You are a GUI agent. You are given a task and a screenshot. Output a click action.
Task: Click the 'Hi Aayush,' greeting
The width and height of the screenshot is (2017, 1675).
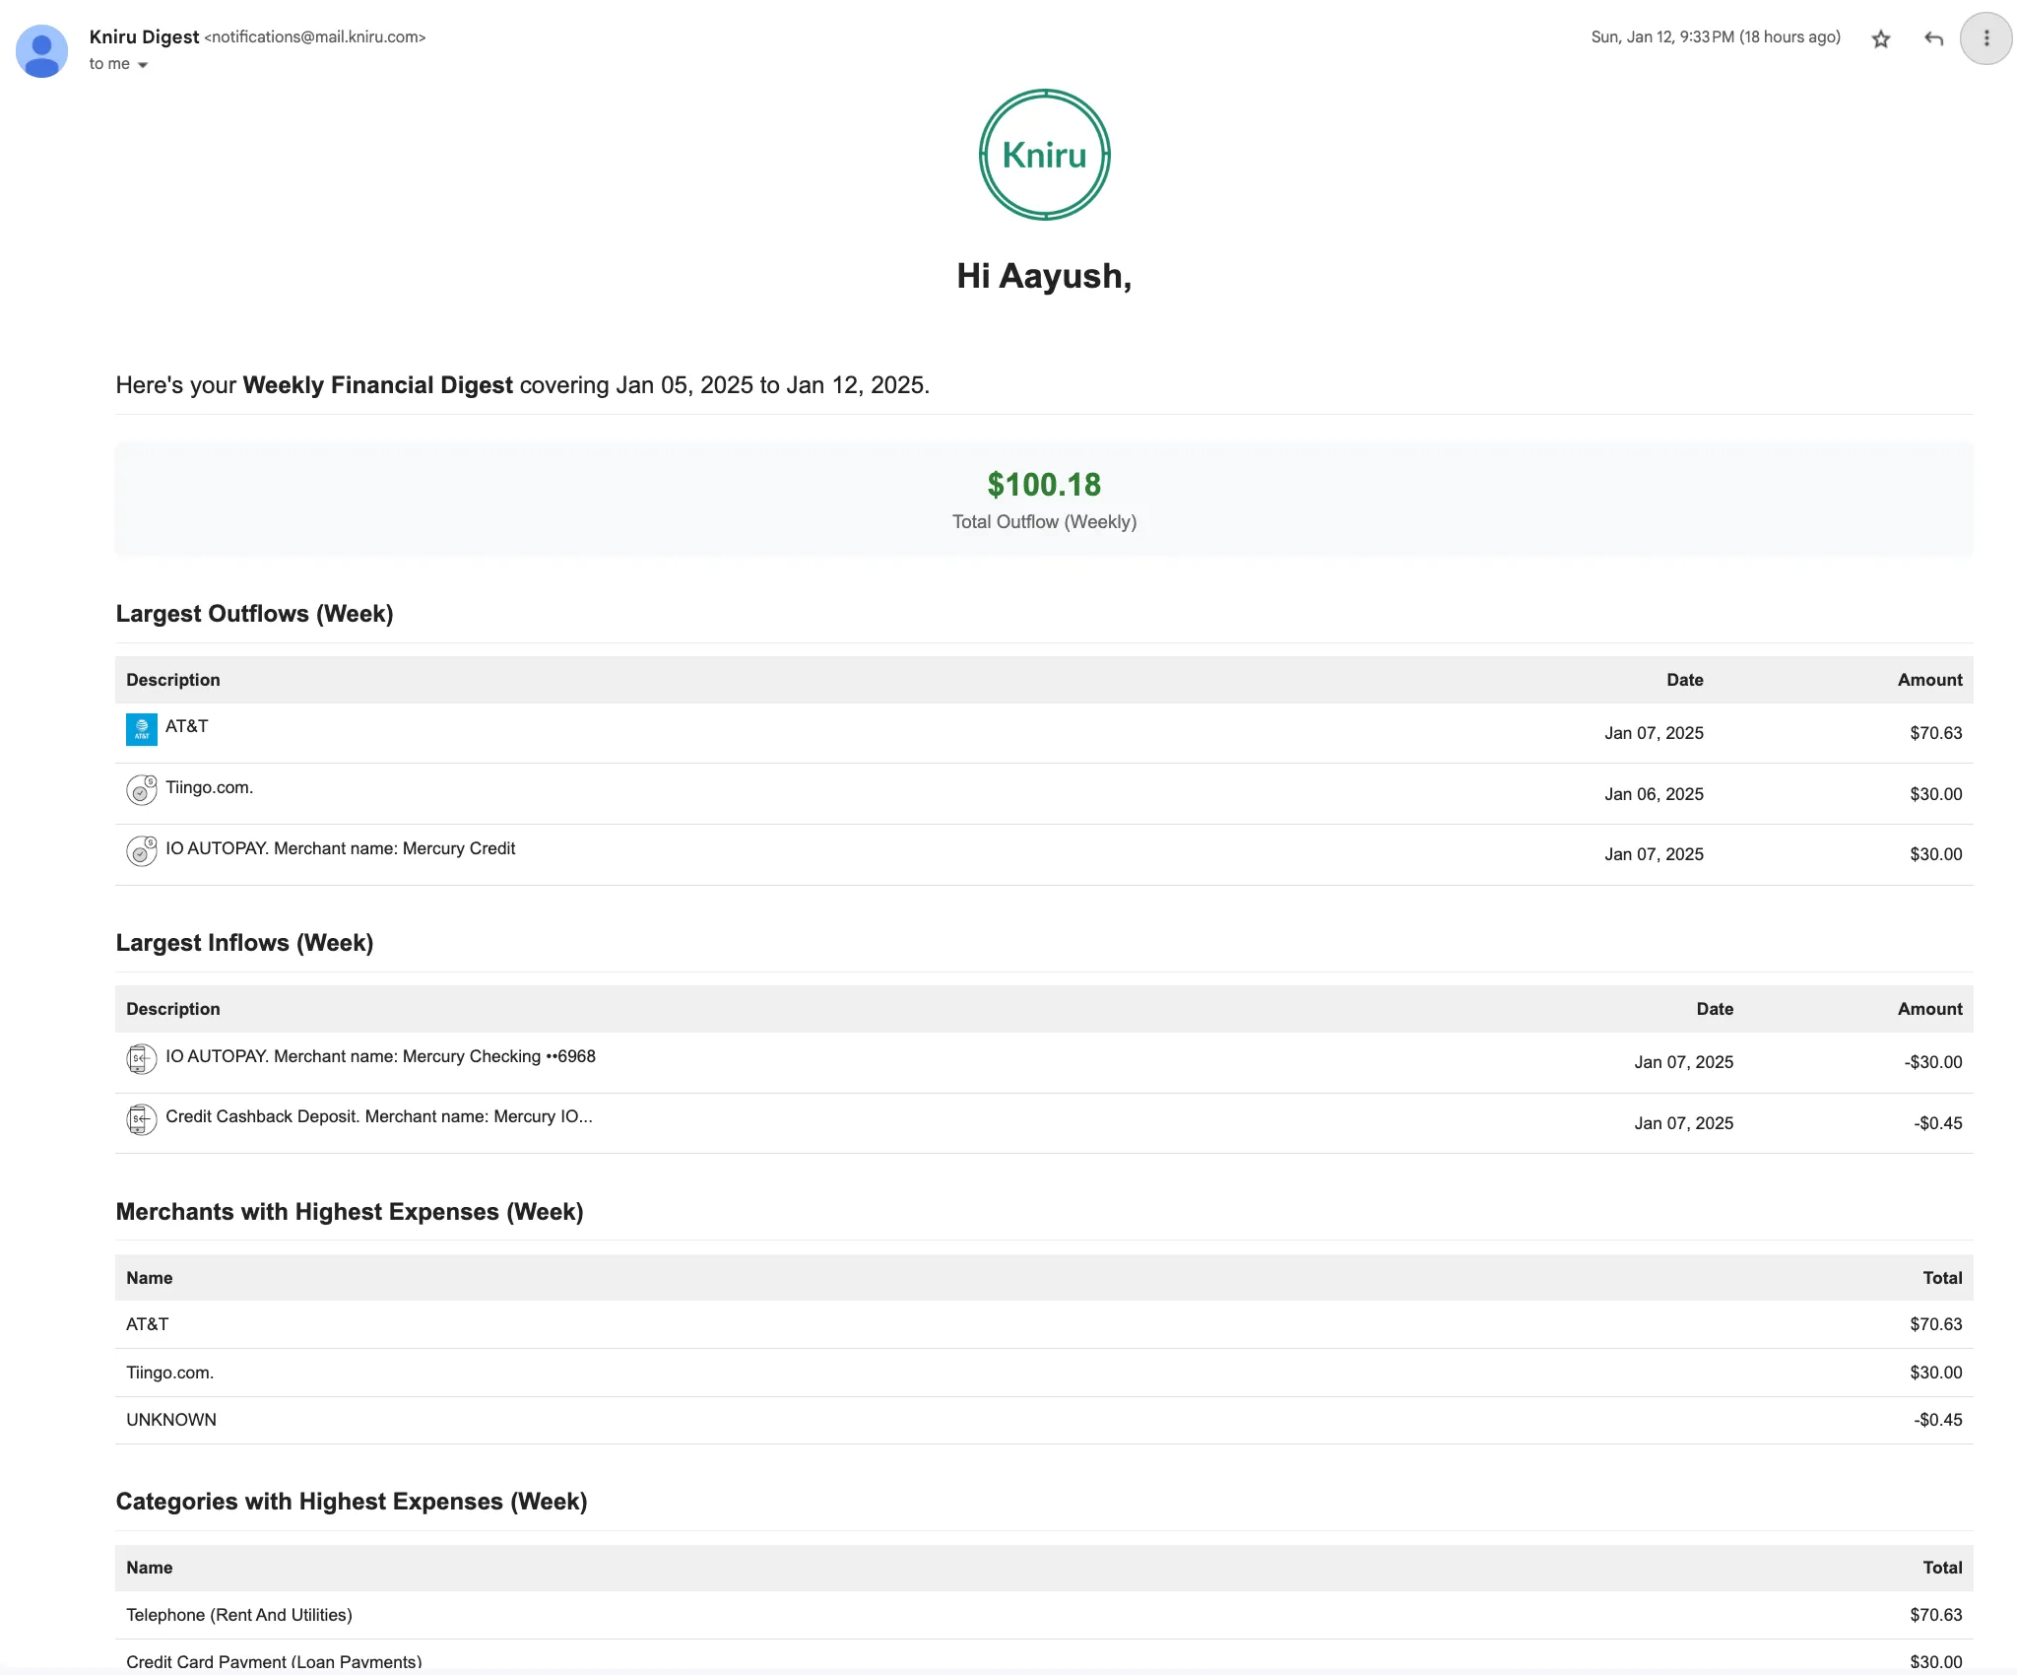tap(1044, 276)
